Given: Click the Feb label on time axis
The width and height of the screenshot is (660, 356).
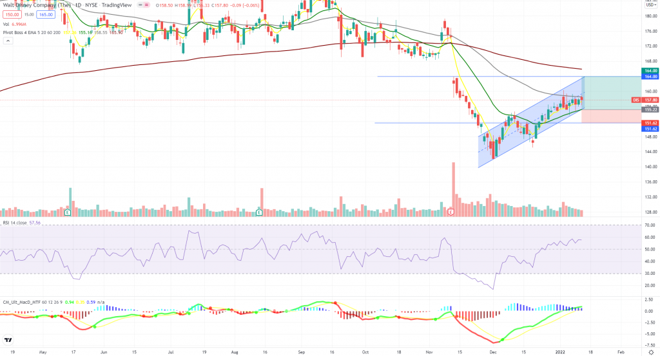Looking at the screenshot, I should [x=621, y=351].
